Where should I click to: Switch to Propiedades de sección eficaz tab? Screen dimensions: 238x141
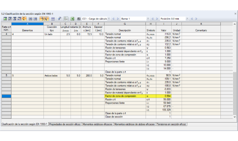coord(65,124)
